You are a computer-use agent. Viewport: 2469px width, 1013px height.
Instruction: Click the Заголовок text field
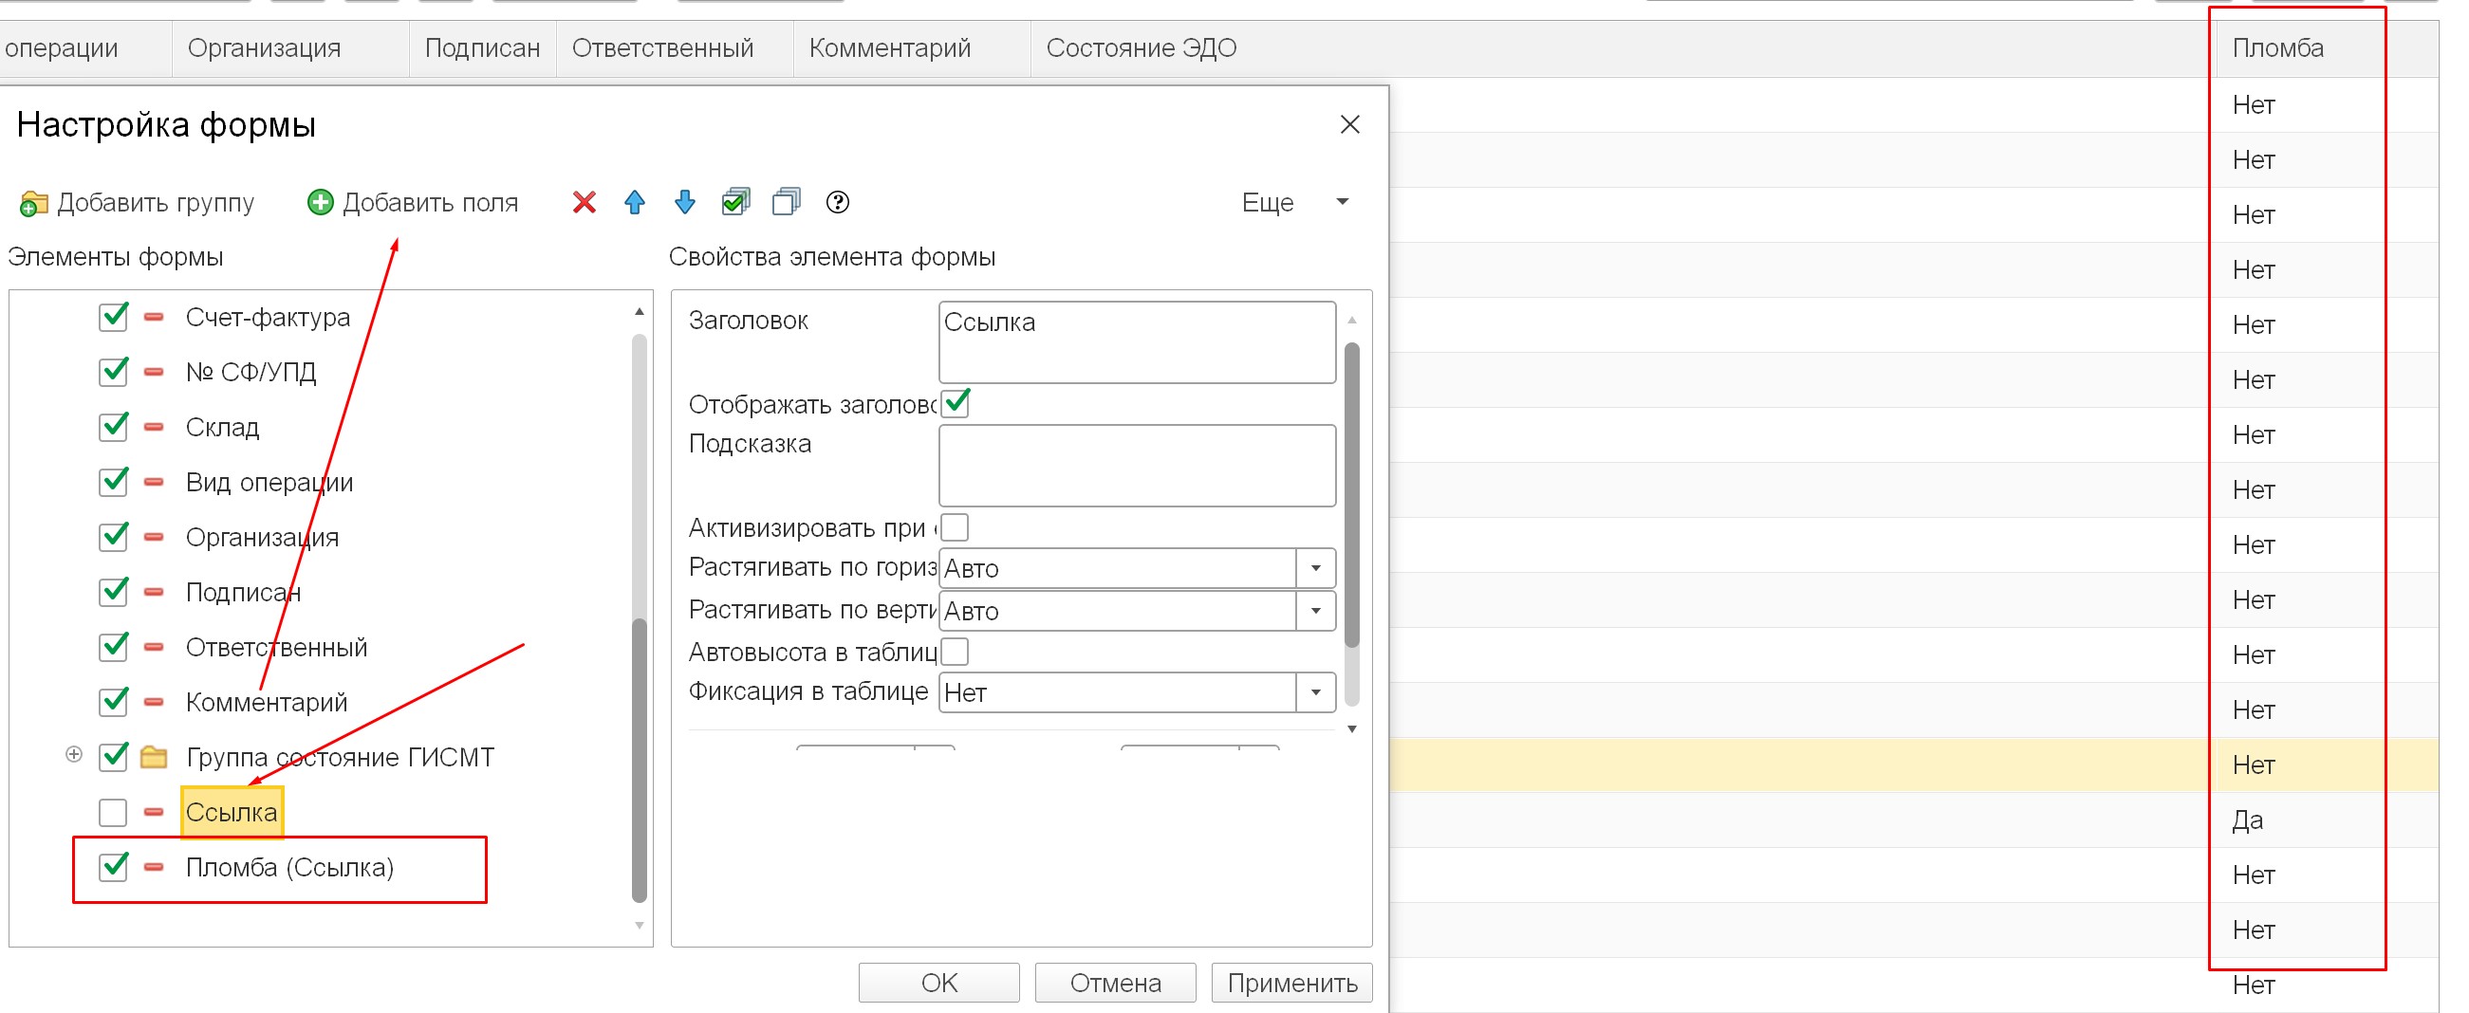(x=1138, y=342)
